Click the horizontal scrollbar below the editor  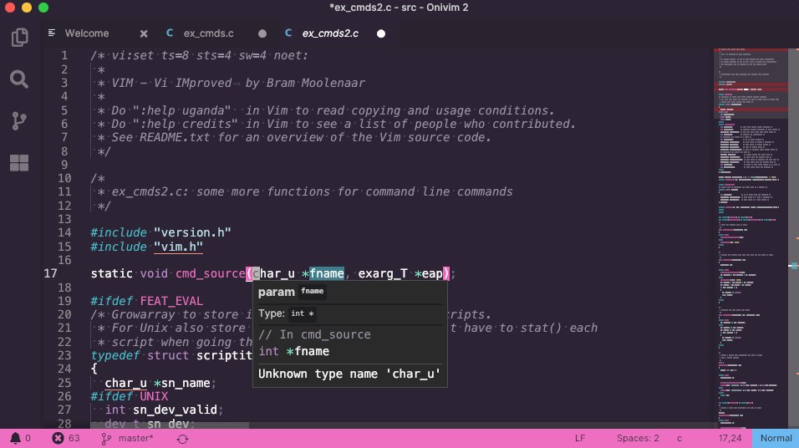click(170, 425)
